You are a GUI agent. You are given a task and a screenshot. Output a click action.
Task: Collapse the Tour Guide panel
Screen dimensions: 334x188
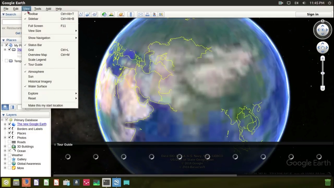[55, 144]
